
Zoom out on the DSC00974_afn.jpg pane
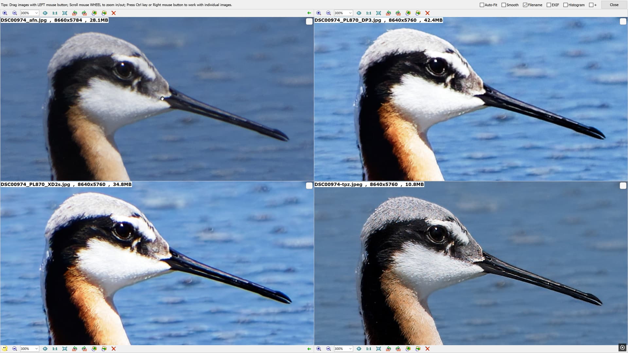pos(15,13)
